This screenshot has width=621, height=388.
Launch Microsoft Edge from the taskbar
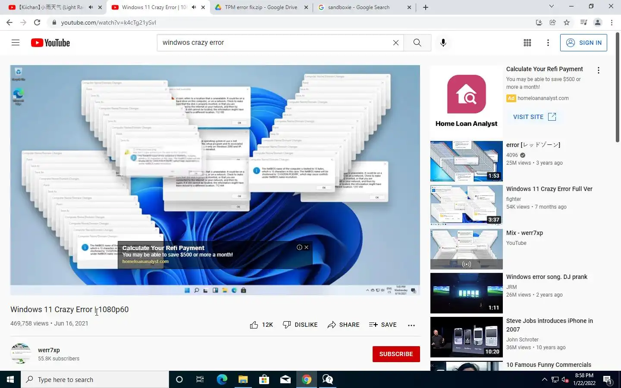click(222, 379)
